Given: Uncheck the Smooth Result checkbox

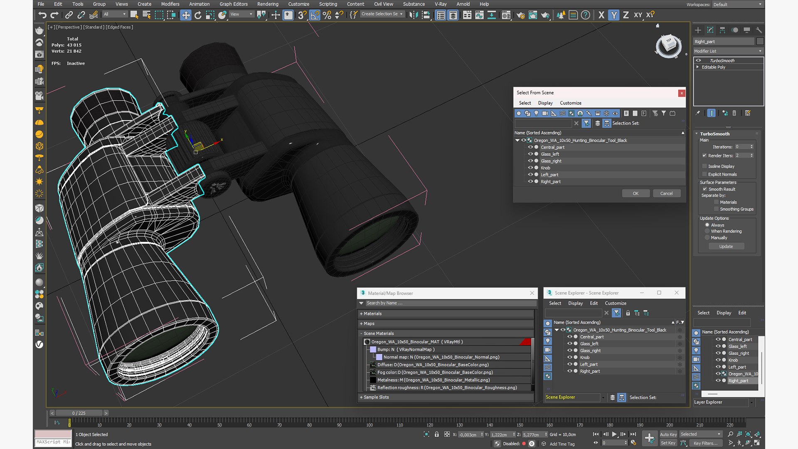Looking at the screenshot, I should coord(704,189).
